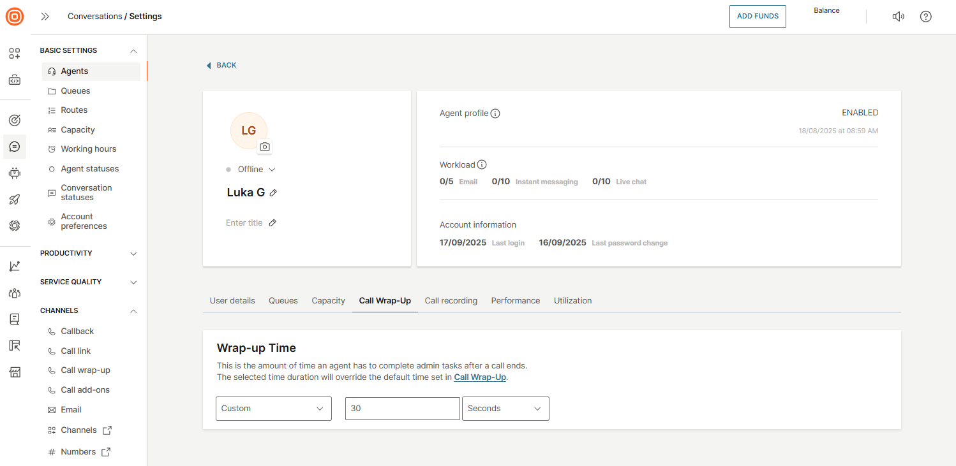Image resolution: width=956 pixels, height=466 pixels.
Task: Click the Add Funds button
Action: 757,17
